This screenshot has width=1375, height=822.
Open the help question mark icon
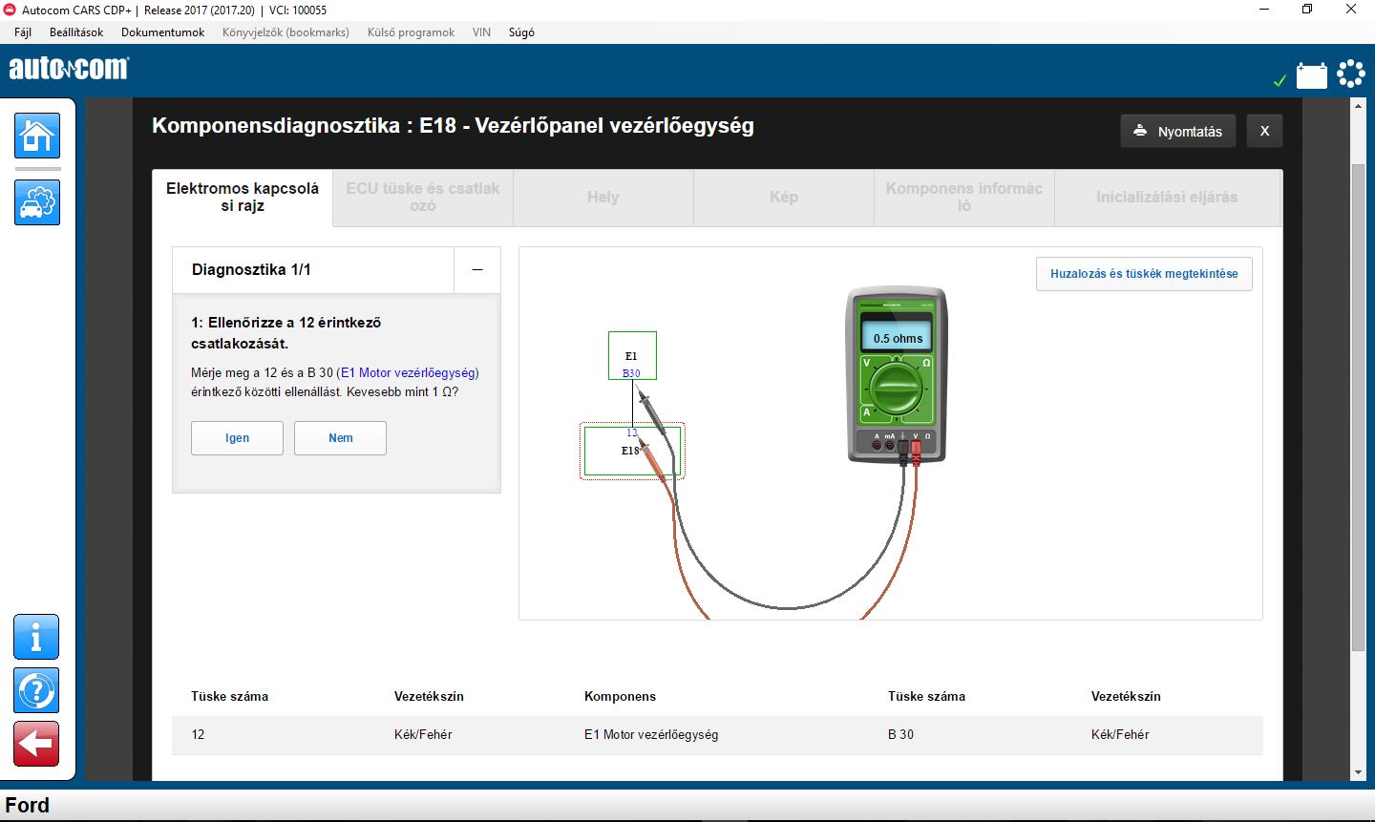pos(36,690)
